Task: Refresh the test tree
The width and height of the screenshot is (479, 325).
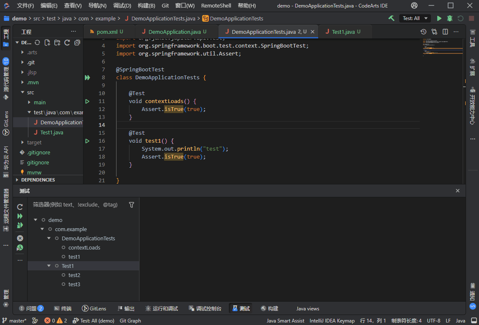Action: pos(20,207)
